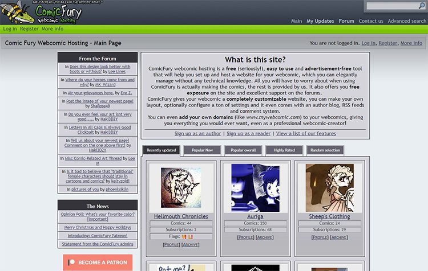Select the Highly Rated tab
The width and height of the screenshot is (428, 271).
(x=284, y=150)
